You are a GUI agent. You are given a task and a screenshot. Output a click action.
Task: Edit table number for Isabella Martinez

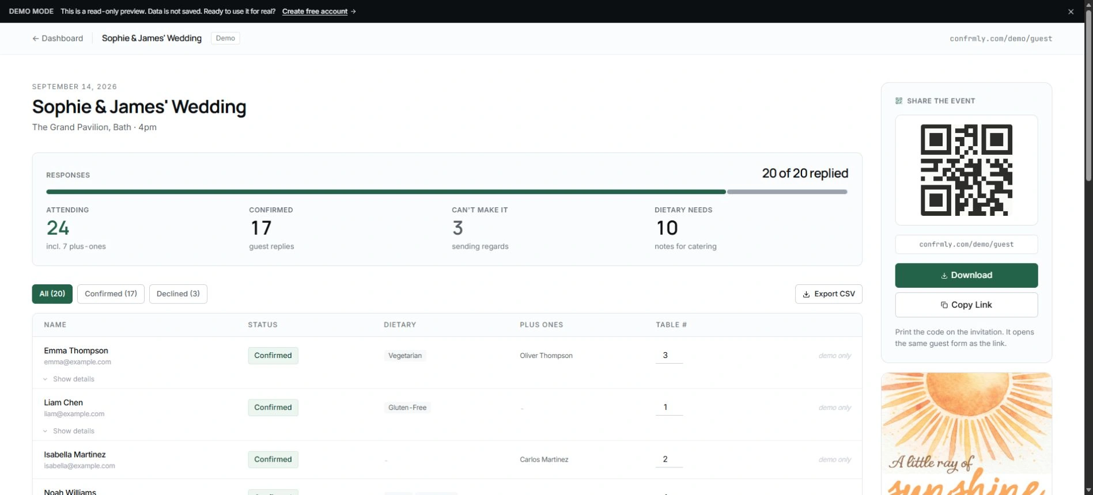[x=669, y=459]
